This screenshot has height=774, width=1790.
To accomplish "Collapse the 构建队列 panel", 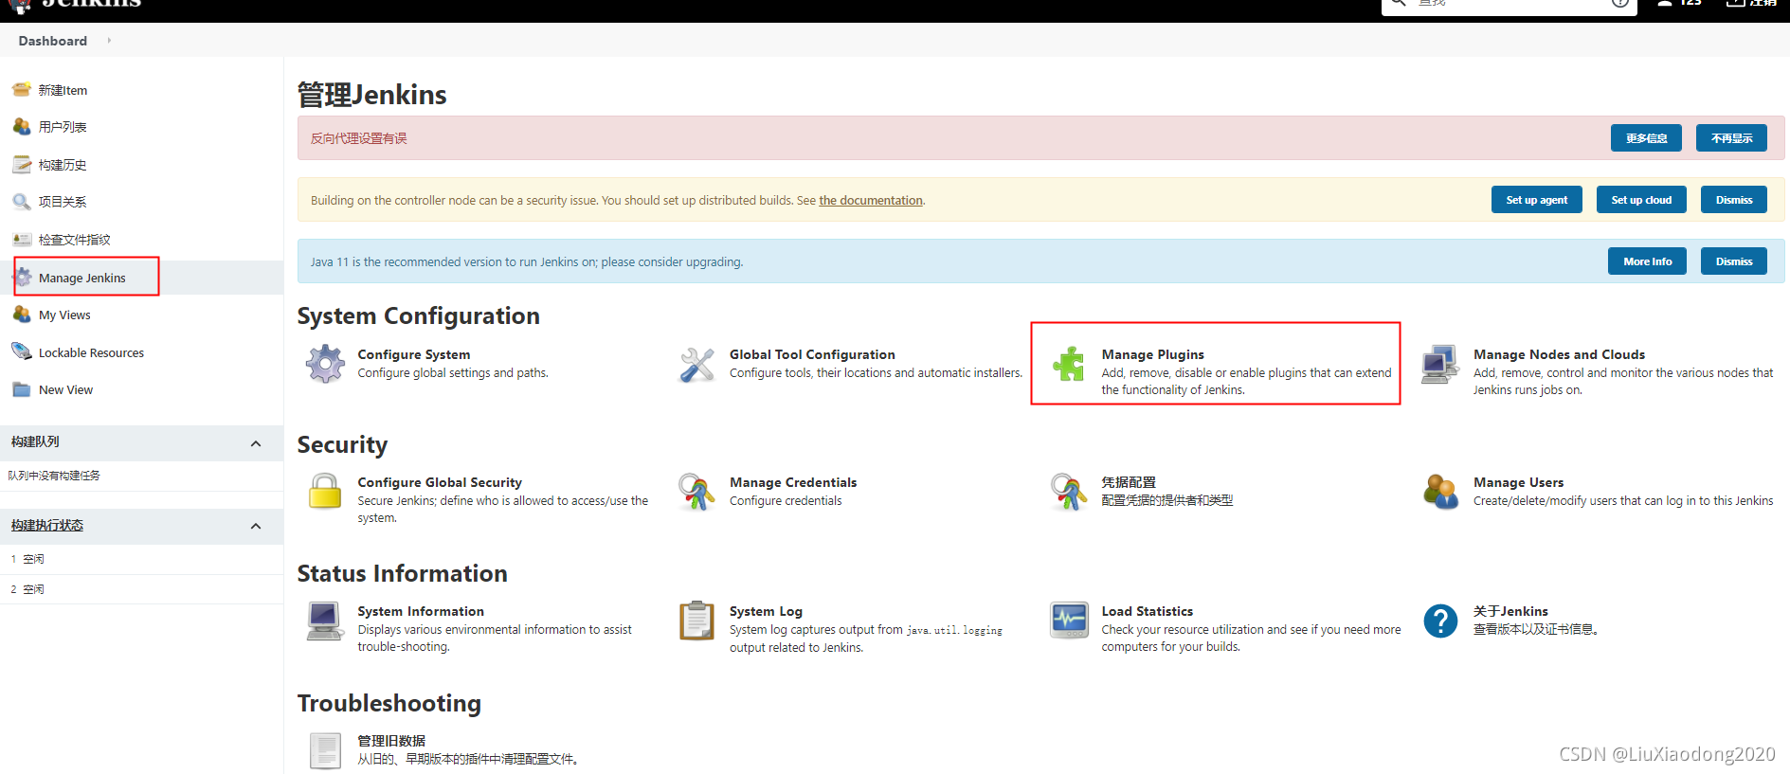I will pos(256,443).
